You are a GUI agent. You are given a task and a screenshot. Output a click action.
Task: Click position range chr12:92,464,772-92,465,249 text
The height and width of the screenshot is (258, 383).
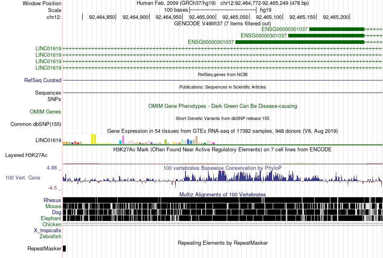point(264,3)
